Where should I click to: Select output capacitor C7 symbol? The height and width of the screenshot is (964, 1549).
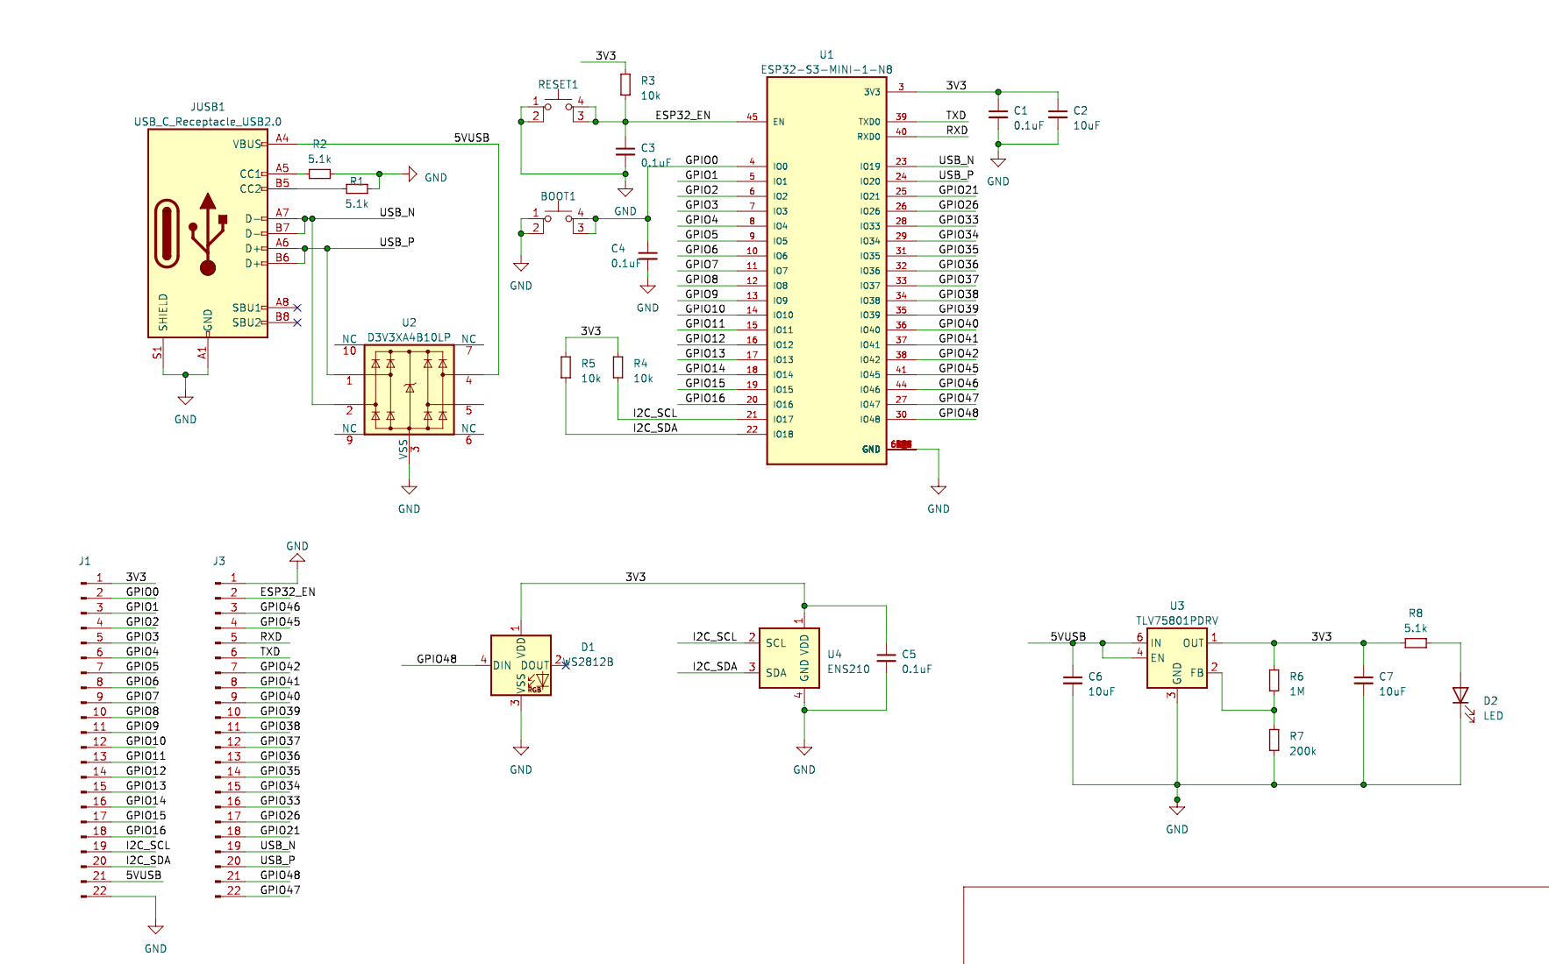[1363, 680]
